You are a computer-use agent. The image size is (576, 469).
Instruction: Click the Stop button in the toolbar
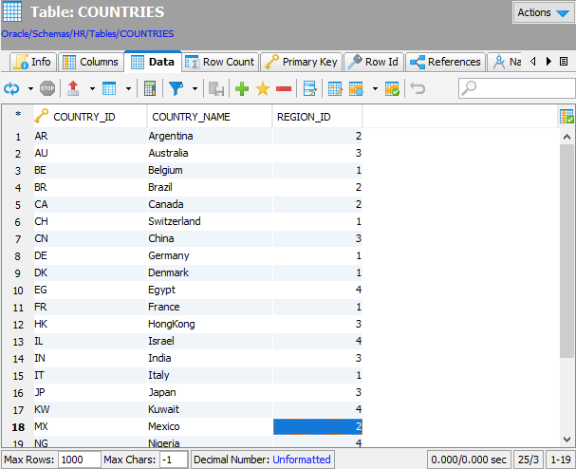coord(46,88)
